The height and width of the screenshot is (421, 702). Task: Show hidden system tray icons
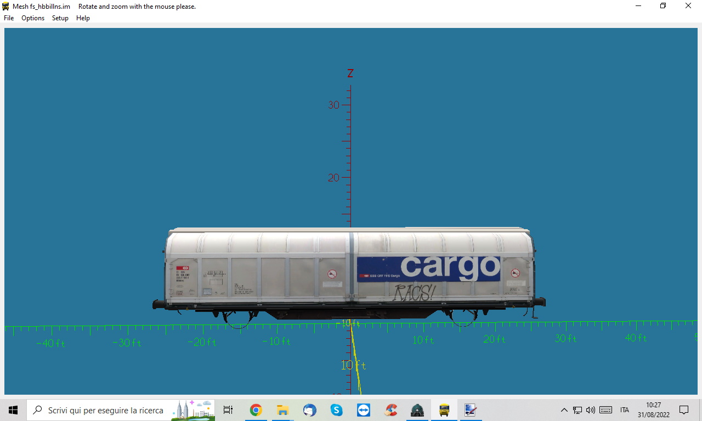(564, 410)
